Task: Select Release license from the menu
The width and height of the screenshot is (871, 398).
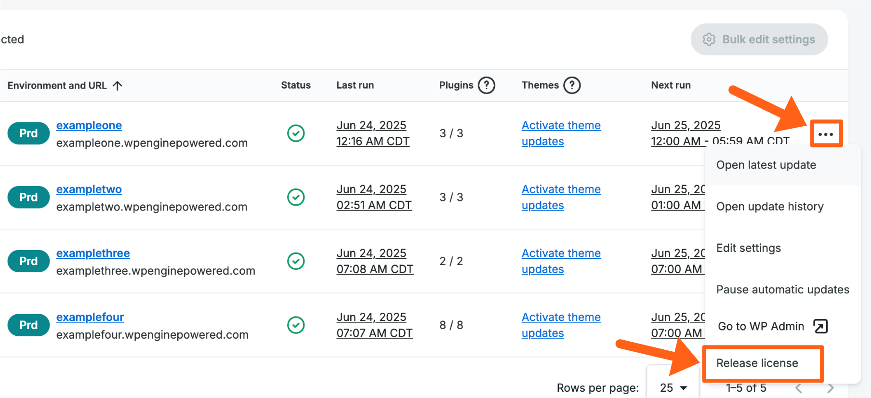Action: point(757,363)
